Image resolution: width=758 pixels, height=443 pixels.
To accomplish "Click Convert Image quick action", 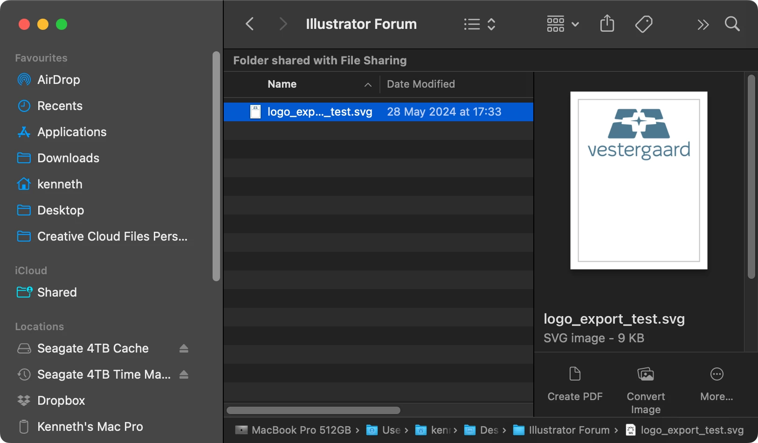I will (x=646, y=390).
